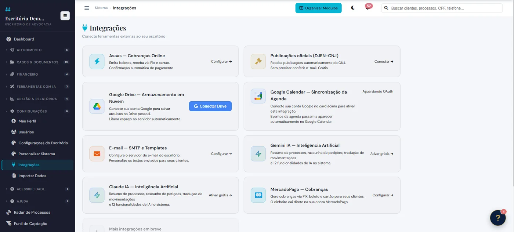Open Dashboard from the sidebar

click(x=37, y=39)
